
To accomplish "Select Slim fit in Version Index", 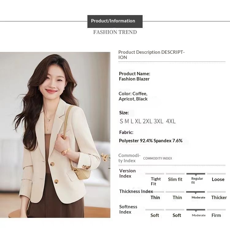I will coord(175,179).
